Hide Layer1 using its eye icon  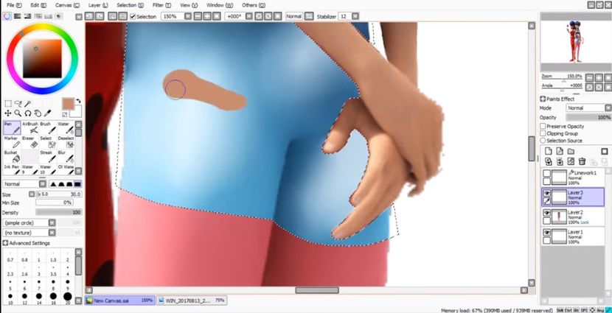click(546, 232)
